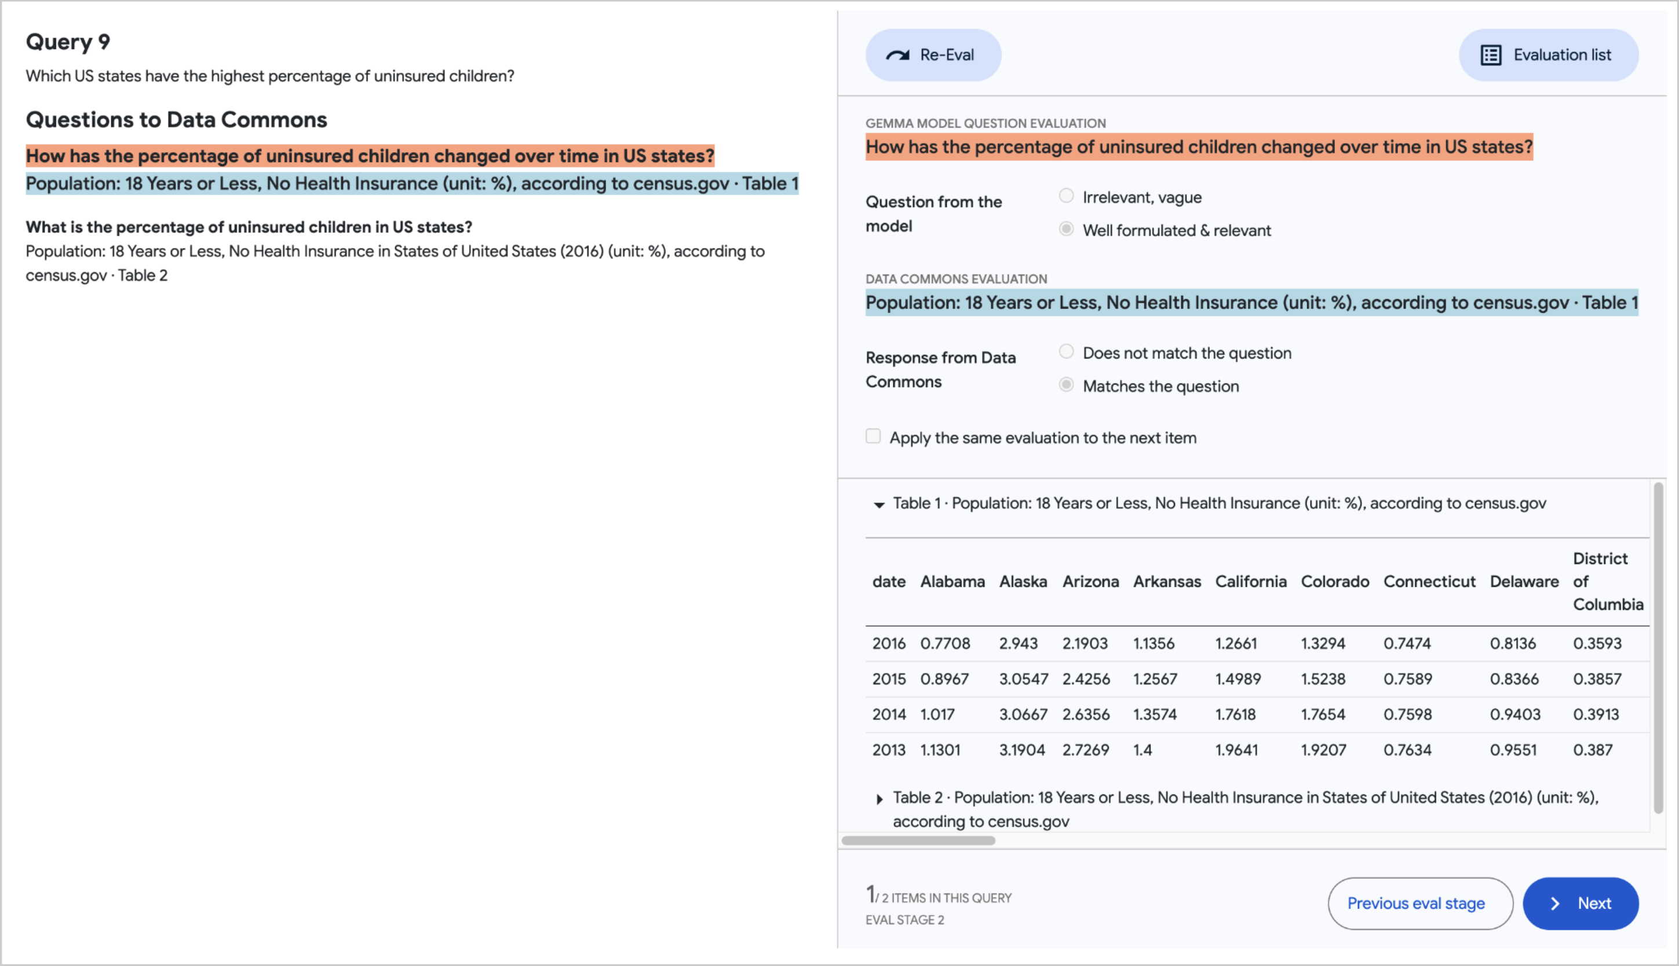Click the orange highlighted question on left panel
Screen dimensions: 1679x966
tap(370, 156)
